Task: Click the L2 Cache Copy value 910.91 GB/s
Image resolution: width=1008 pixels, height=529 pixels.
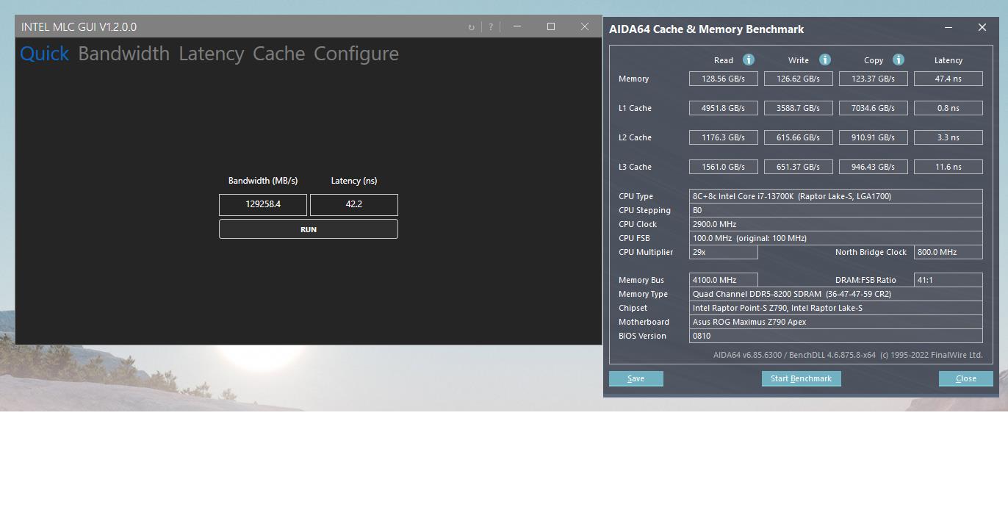Action: point(874,137)
